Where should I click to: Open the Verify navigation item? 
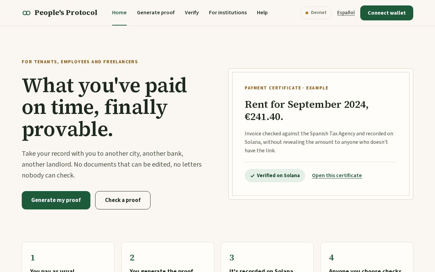192,13
